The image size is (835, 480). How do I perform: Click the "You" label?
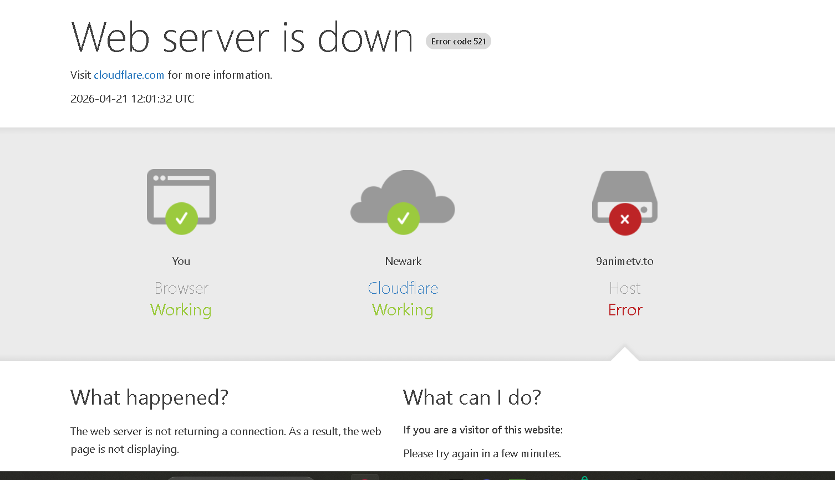pyautogui.click(x=181, y=261)
